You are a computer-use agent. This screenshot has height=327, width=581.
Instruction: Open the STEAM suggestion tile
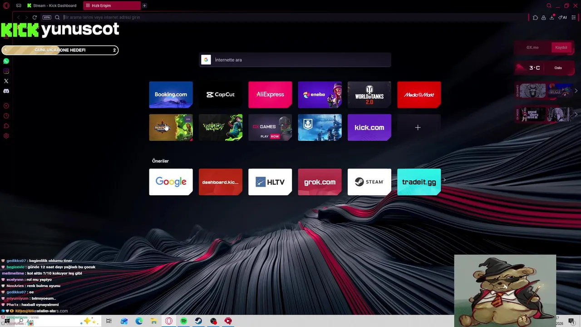(x=369, y=182)
